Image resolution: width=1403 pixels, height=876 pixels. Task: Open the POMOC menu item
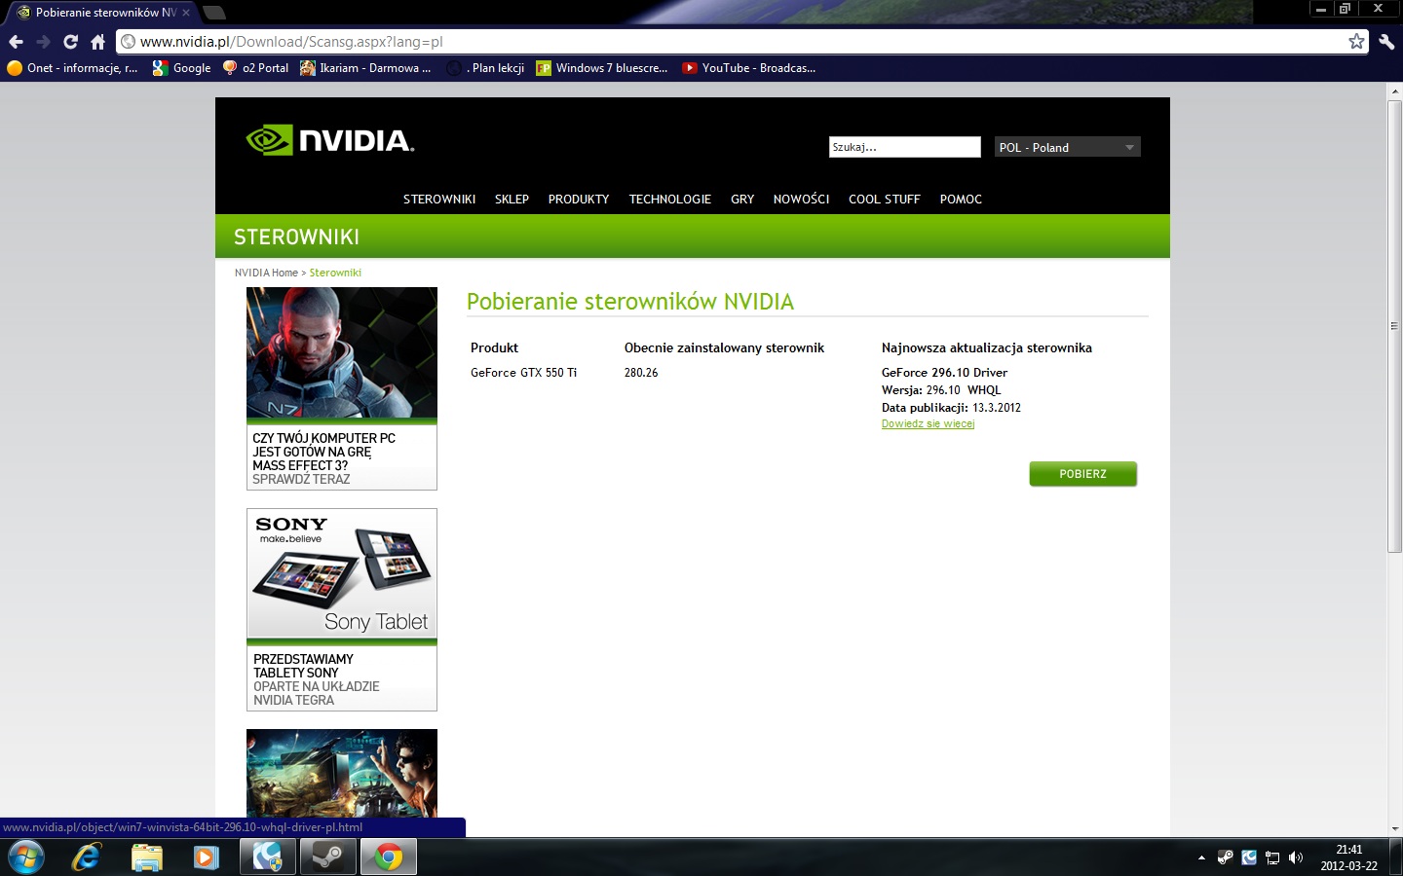click(x=961, y=199)
